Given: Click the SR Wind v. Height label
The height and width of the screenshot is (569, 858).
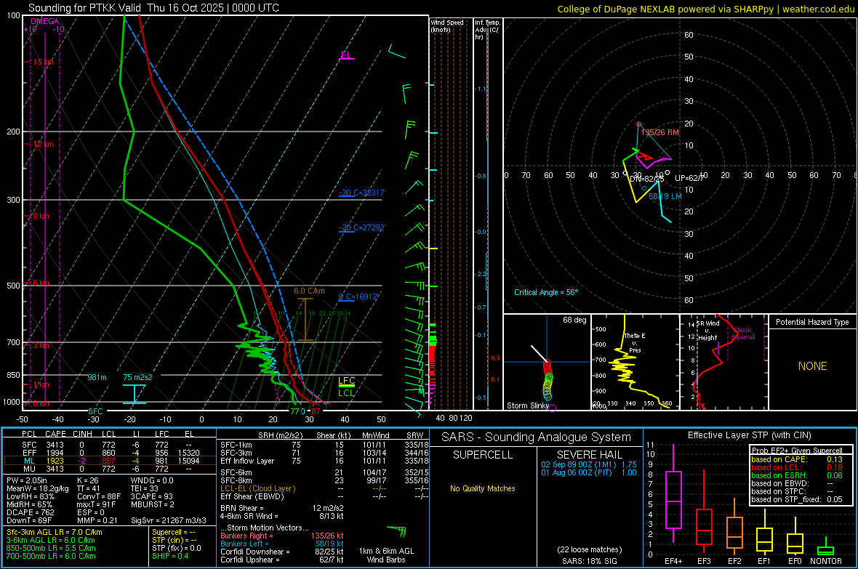Looking at the screenshot, I should [x=707, y=331].
